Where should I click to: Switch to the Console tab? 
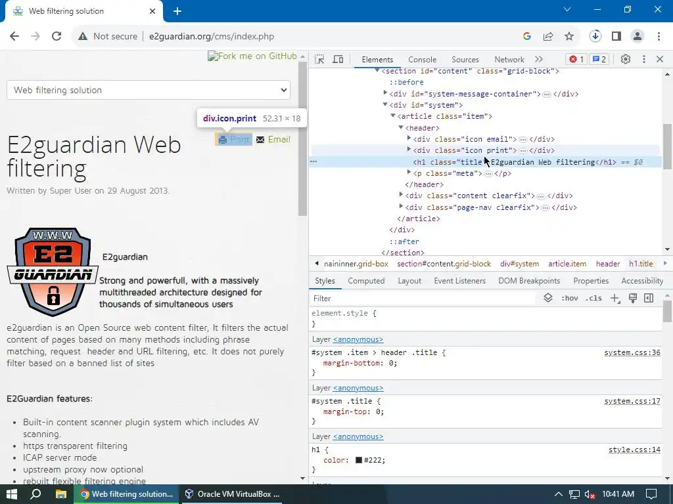click(423, 60)
